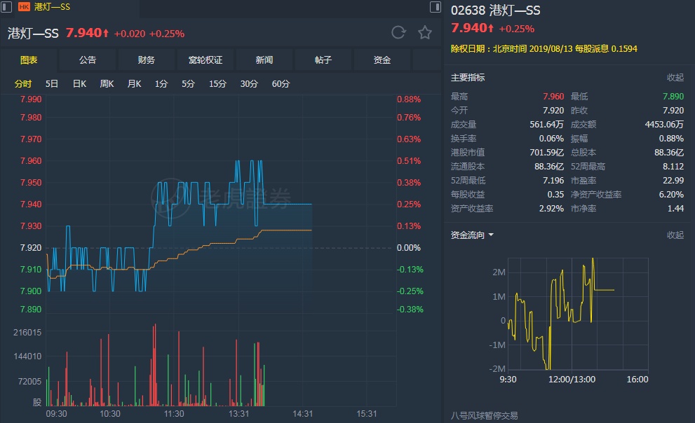Switch to the 公告 tab

[88, 60]
